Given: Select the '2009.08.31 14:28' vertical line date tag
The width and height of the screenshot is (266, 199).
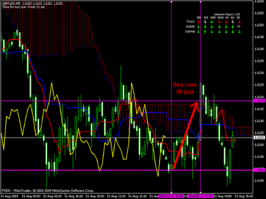Looking at the screenshot, I should (x=200, y=196).
